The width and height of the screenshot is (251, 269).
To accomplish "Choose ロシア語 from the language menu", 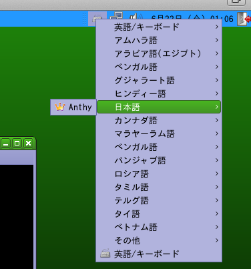I will tap(159, 174).
